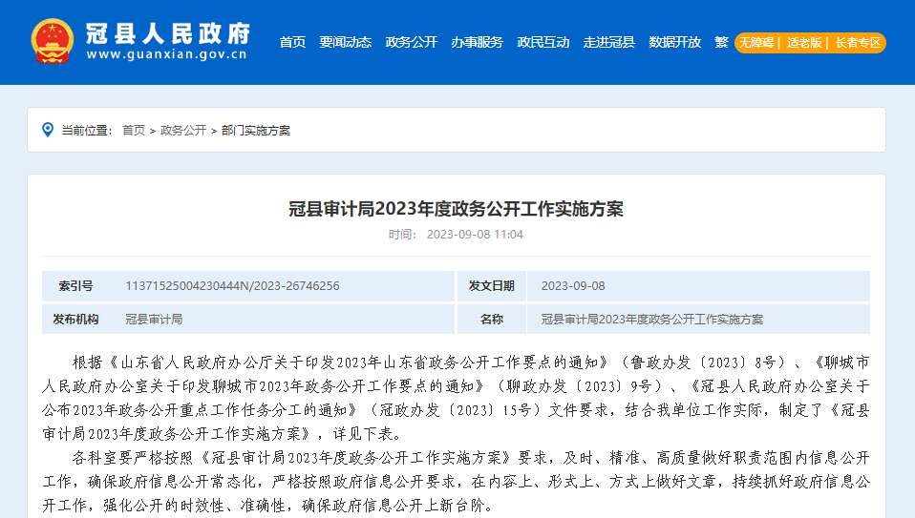
Task: Open 政民互动 in navigation
Action: tap(543, 43)
